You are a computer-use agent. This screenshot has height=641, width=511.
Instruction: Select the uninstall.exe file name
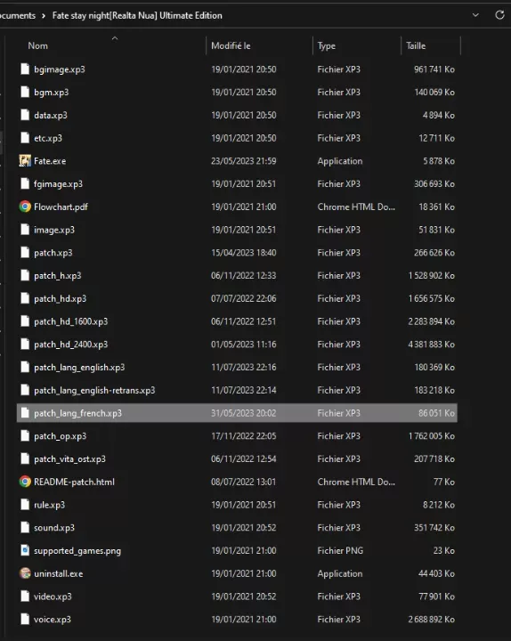coord(58,574)
